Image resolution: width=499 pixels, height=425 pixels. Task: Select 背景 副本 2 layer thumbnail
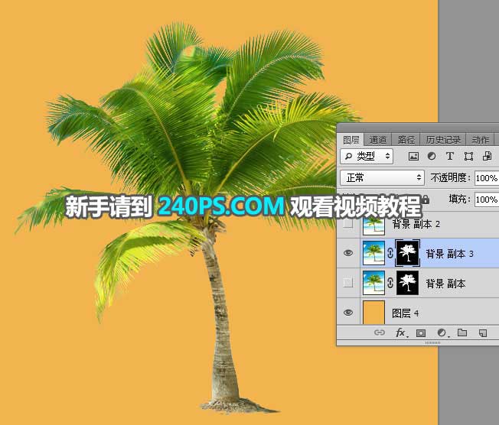coord(373,224)
